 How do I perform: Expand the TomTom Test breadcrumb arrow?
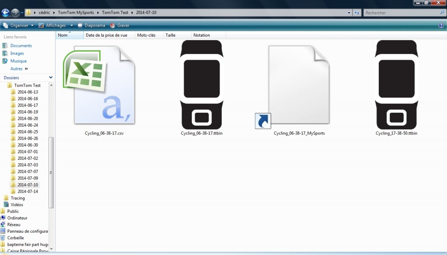tap(132, 13)
